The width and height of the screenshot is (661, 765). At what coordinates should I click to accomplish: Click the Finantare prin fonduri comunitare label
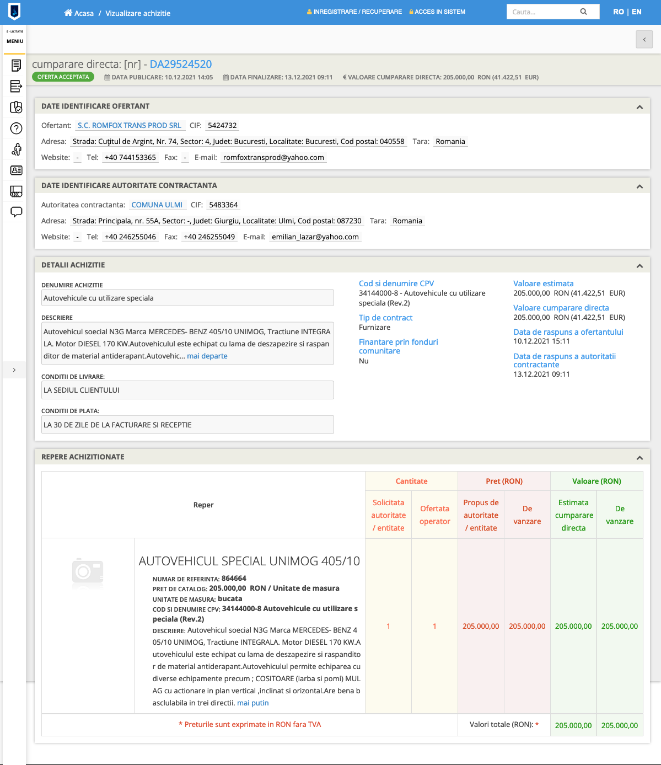(399, 346)
